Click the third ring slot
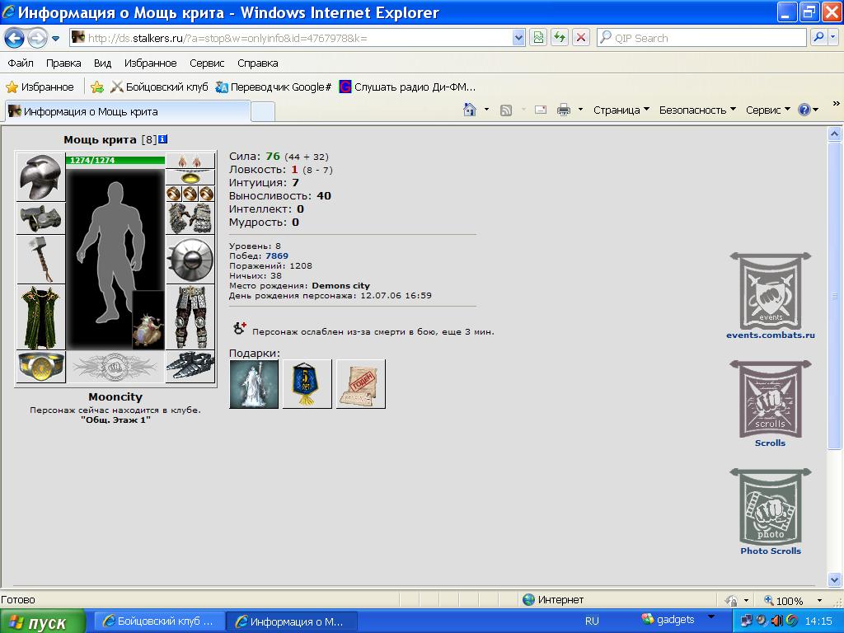 pos(207,193)
